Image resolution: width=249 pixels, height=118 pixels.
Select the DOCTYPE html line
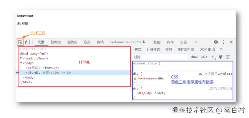(x=33, y=49)
